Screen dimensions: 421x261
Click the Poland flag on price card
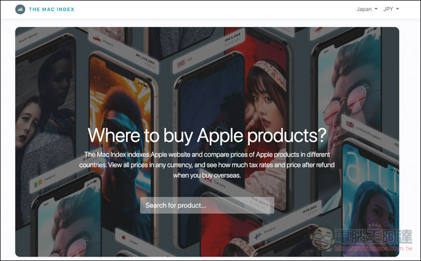(x=97, y=38)
